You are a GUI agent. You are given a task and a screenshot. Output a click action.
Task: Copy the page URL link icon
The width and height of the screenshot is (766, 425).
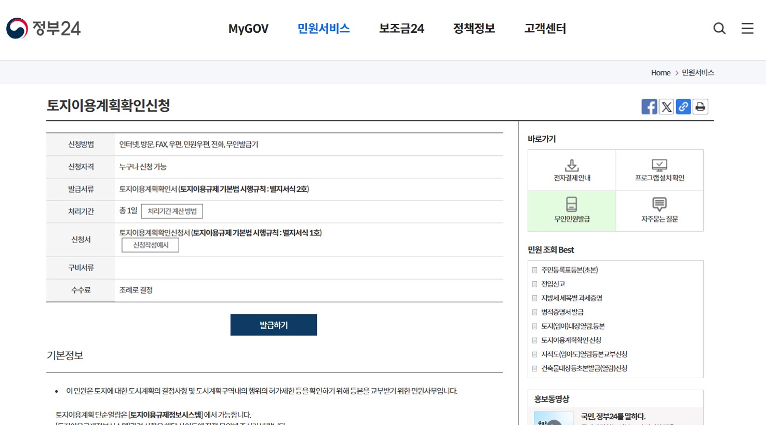(683, 107)
